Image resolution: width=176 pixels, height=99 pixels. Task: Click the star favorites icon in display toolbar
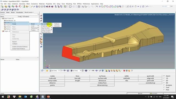pyautogui.click(x=47, y=71)
